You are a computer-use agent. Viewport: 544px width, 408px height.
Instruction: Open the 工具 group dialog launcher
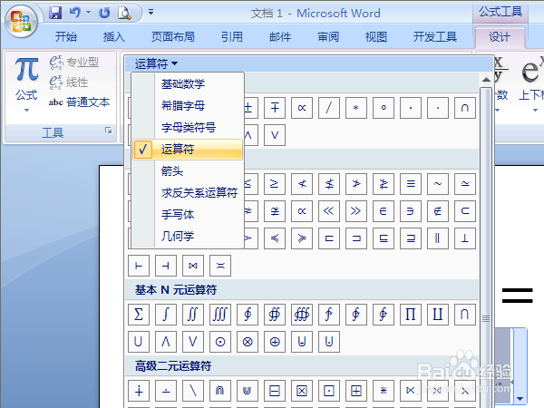point(109,131)
